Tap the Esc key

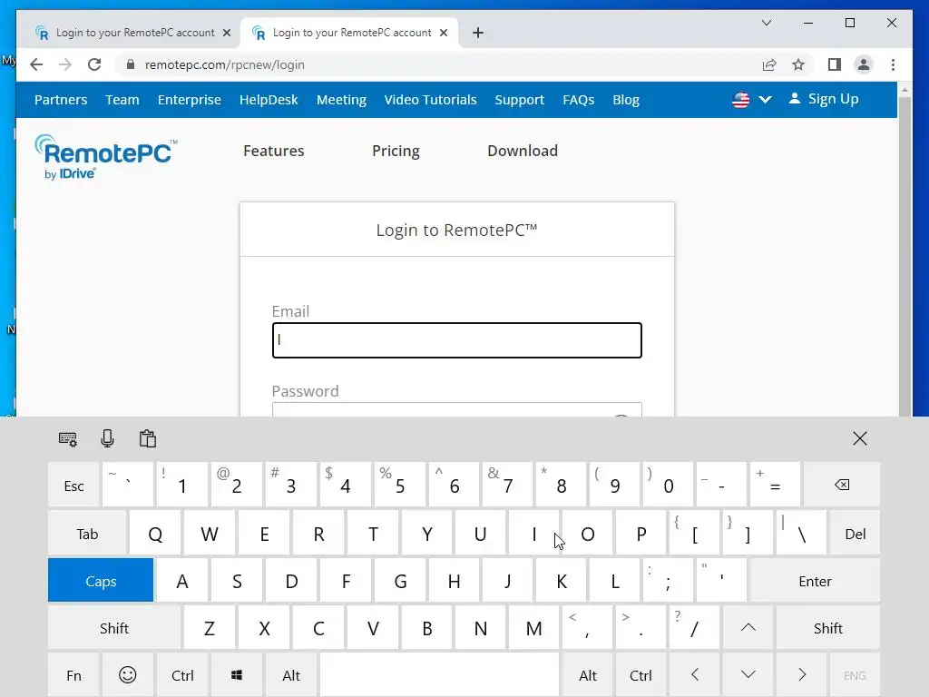[74, 485]
